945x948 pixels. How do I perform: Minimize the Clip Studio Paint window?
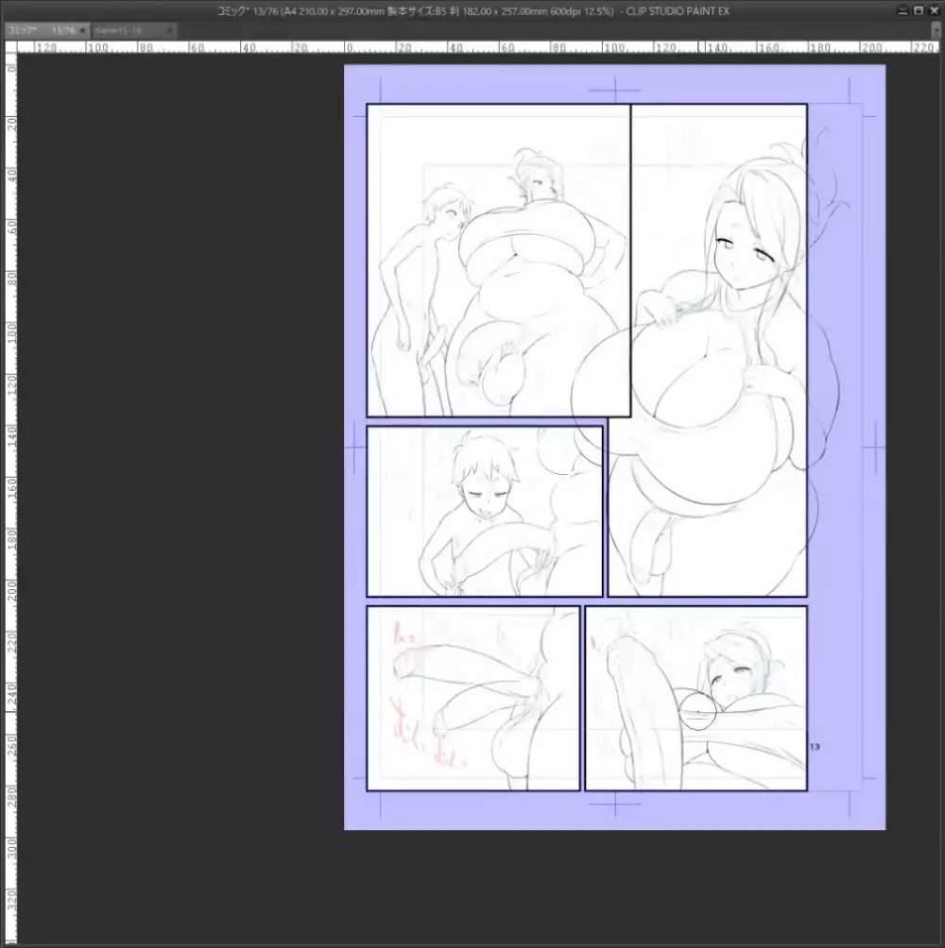(904, 10)
